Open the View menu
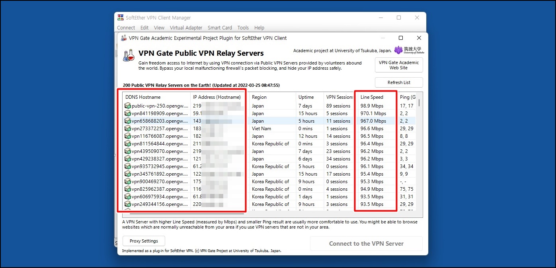The image size is (556, 268). pos(159,28)
